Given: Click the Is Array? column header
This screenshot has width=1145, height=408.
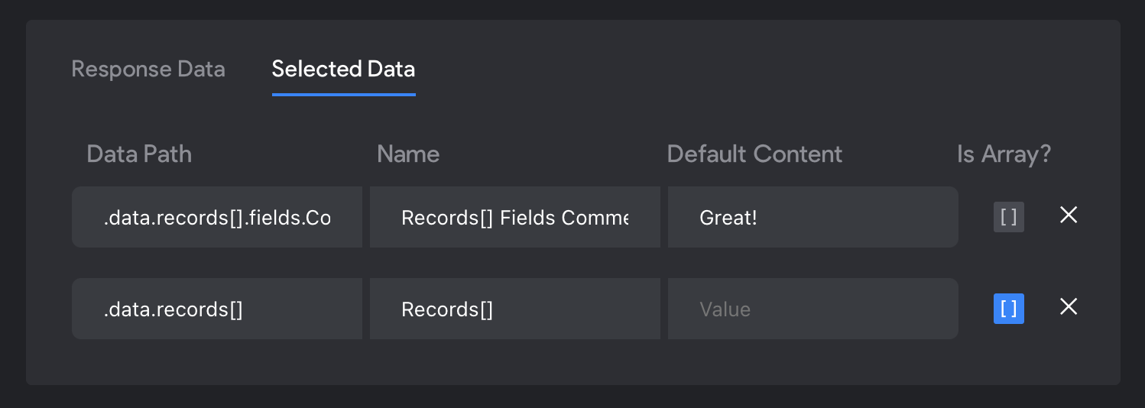Looking at the screenshot, I should [1004, 154].
